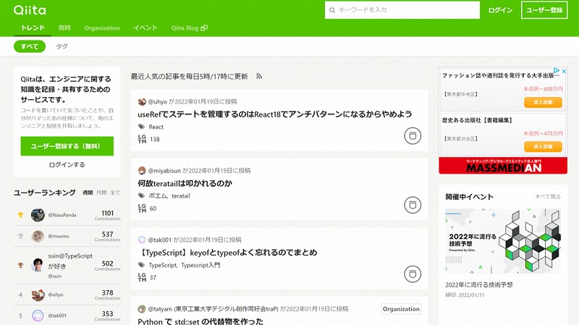The image size is (579, 325).
Task: Click すべて見る in events panel
Action: pos(548,197)
